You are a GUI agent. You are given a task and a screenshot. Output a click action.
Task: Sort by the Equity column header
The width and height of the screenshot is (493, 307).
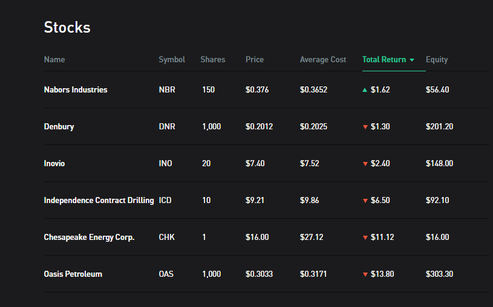(437, 60)
